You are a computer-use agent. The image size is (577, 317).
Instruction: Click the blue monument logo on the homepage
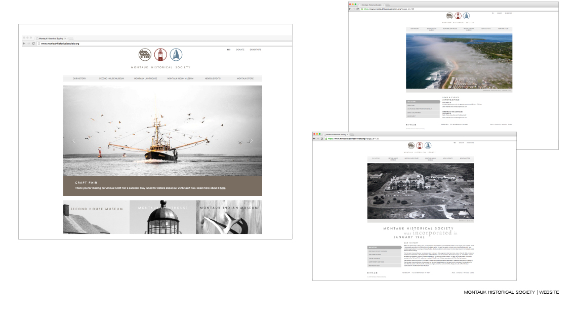tap(176, 55)
